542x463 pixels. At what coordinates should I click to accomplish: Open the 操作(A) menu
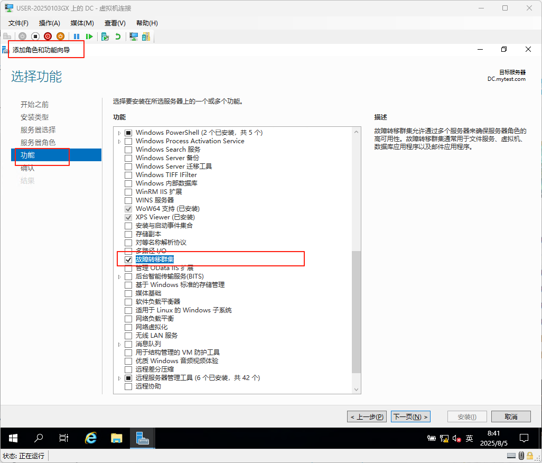pos(50,23)
